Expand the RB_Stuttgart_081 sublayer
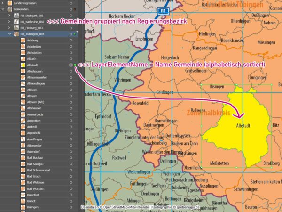This screenshot has width=282, height=212. pos(9,16)
